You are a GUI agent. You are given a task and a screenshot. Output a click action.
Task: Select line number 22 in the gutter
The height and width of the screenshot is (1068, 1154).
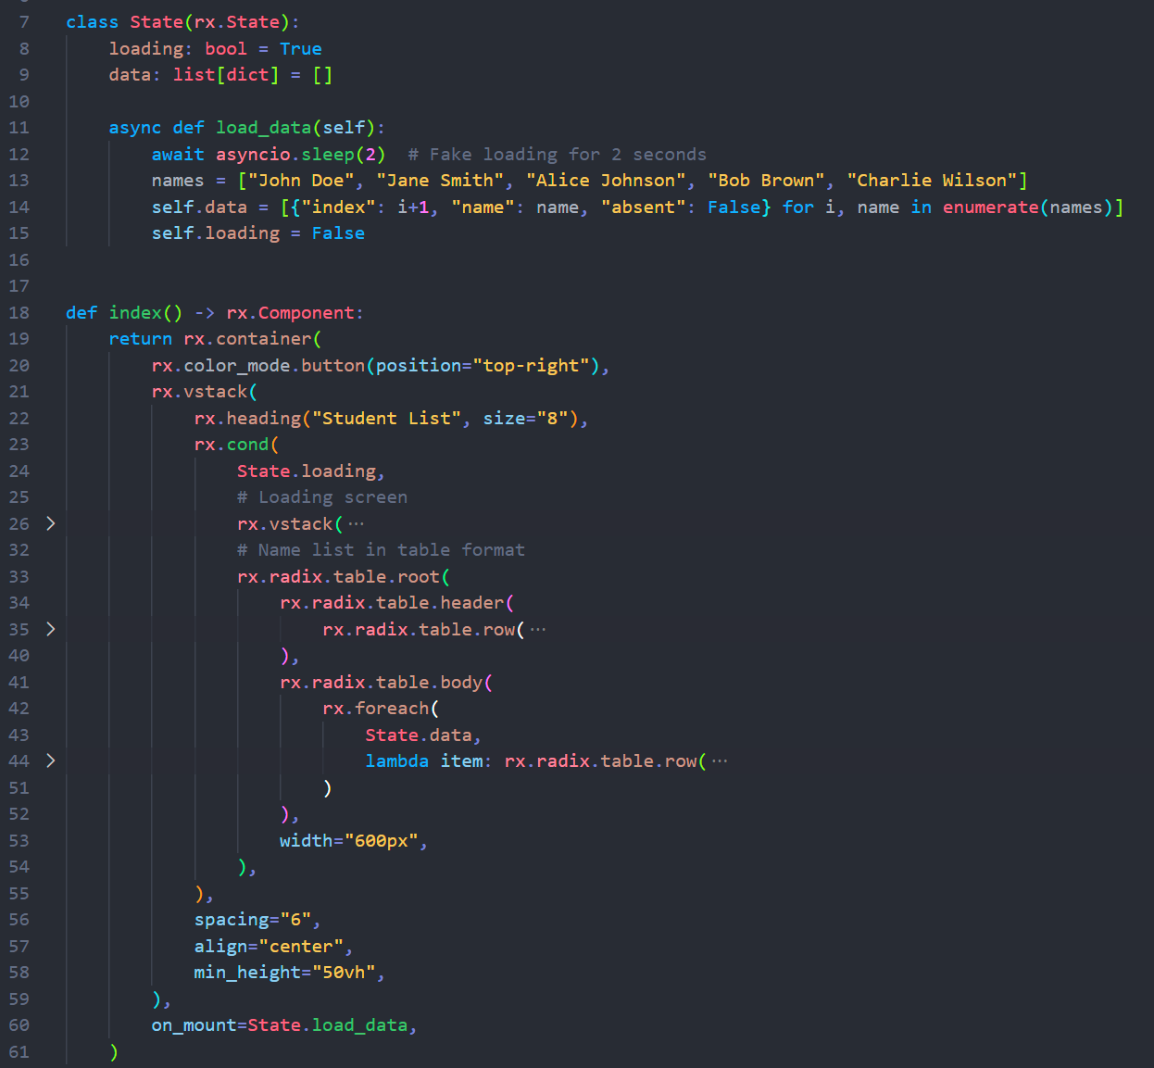19,418
